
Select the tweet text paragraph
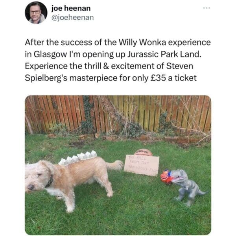click(x=118, y=60)
